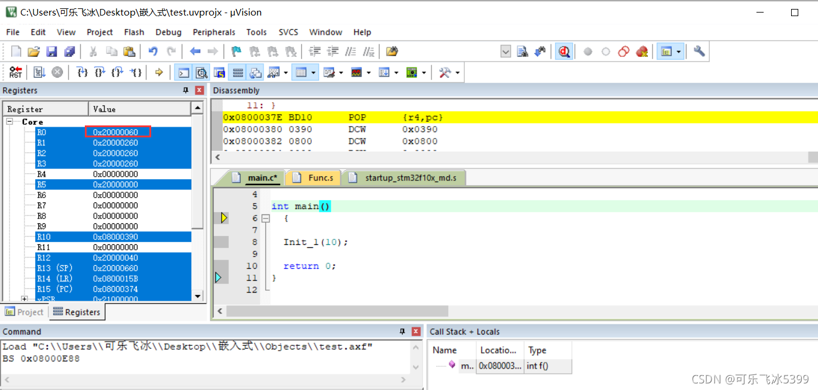Viewport: 818px width, 390px height.
Task: Switch to the Project panel tab
Action: point(24,312)
